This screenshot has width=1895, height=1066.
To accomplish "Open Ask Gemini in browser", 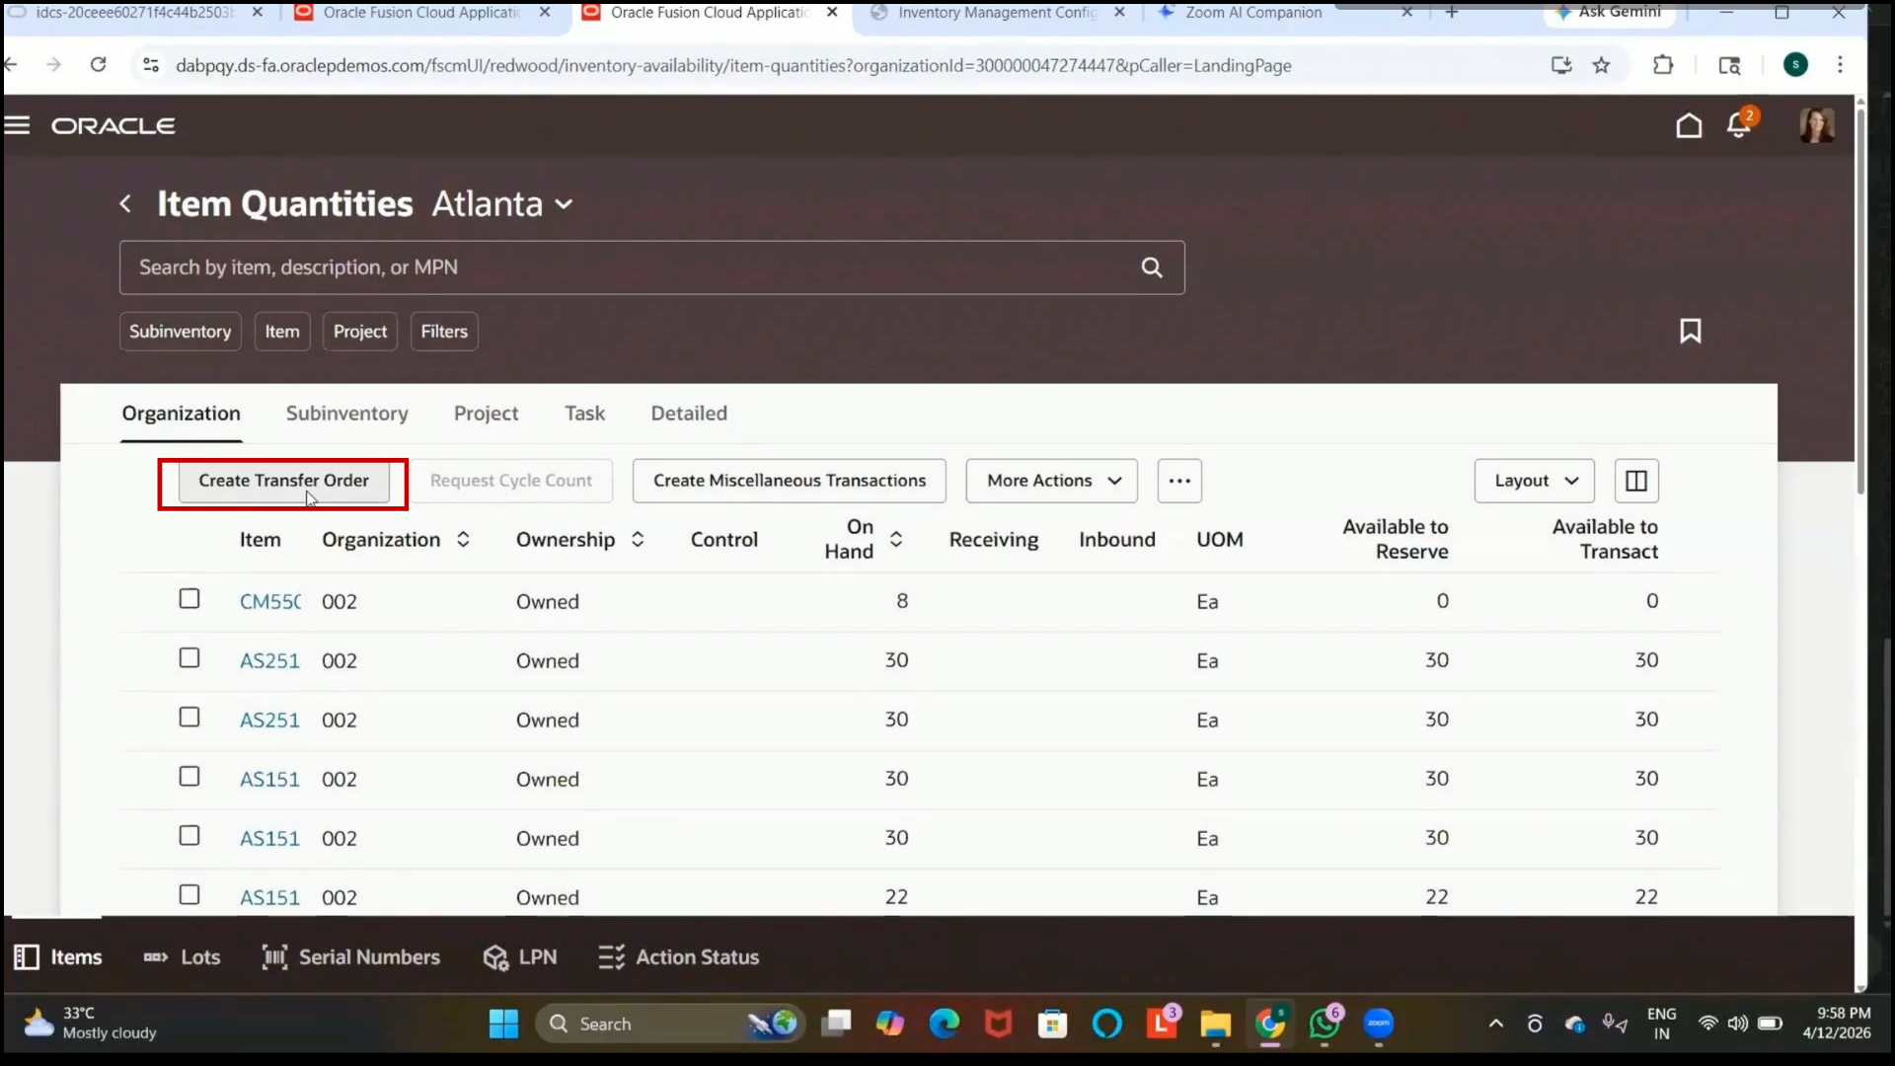I will 1607,12.
